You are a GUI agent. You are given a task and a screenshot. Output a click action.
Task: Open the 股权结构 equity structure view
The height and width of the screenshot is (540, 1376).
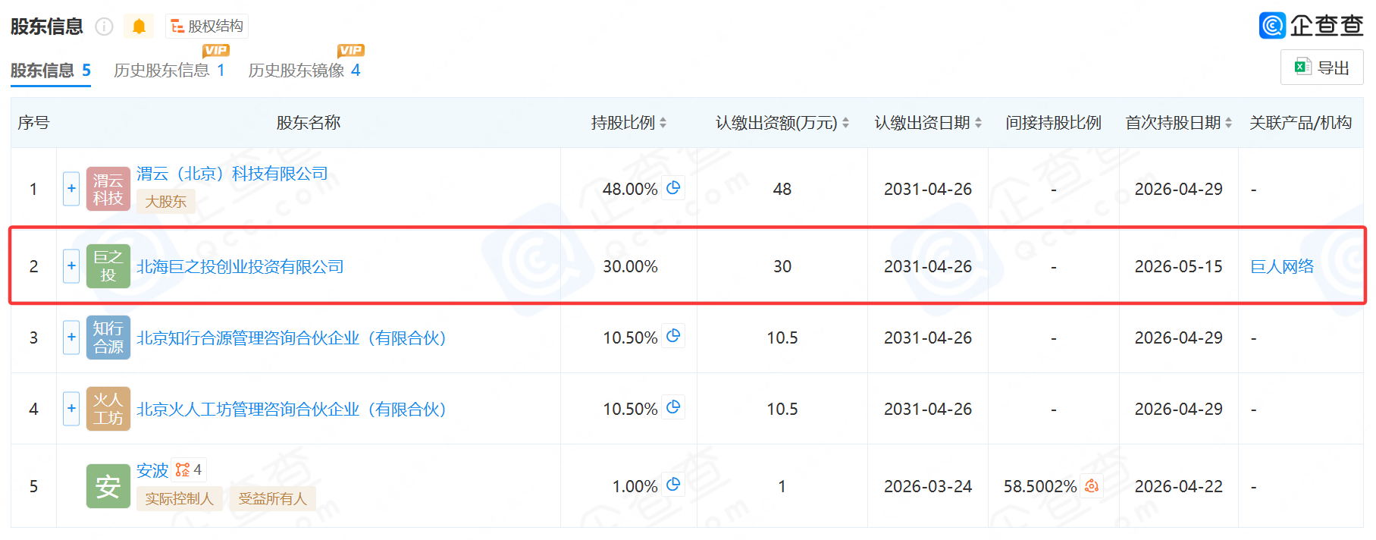click(207, 27)
